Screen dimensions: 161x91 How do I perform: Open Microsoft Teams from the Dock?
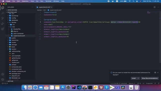(117, 87)
